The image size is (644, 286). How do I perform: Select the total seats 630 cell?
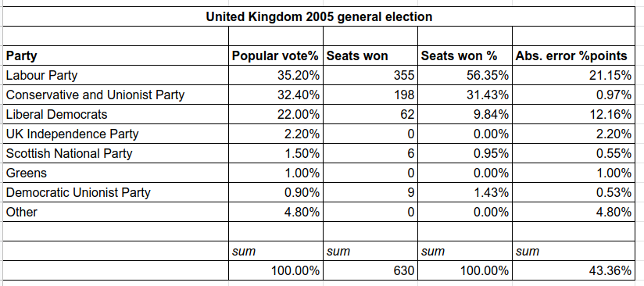tap(370, 271)
